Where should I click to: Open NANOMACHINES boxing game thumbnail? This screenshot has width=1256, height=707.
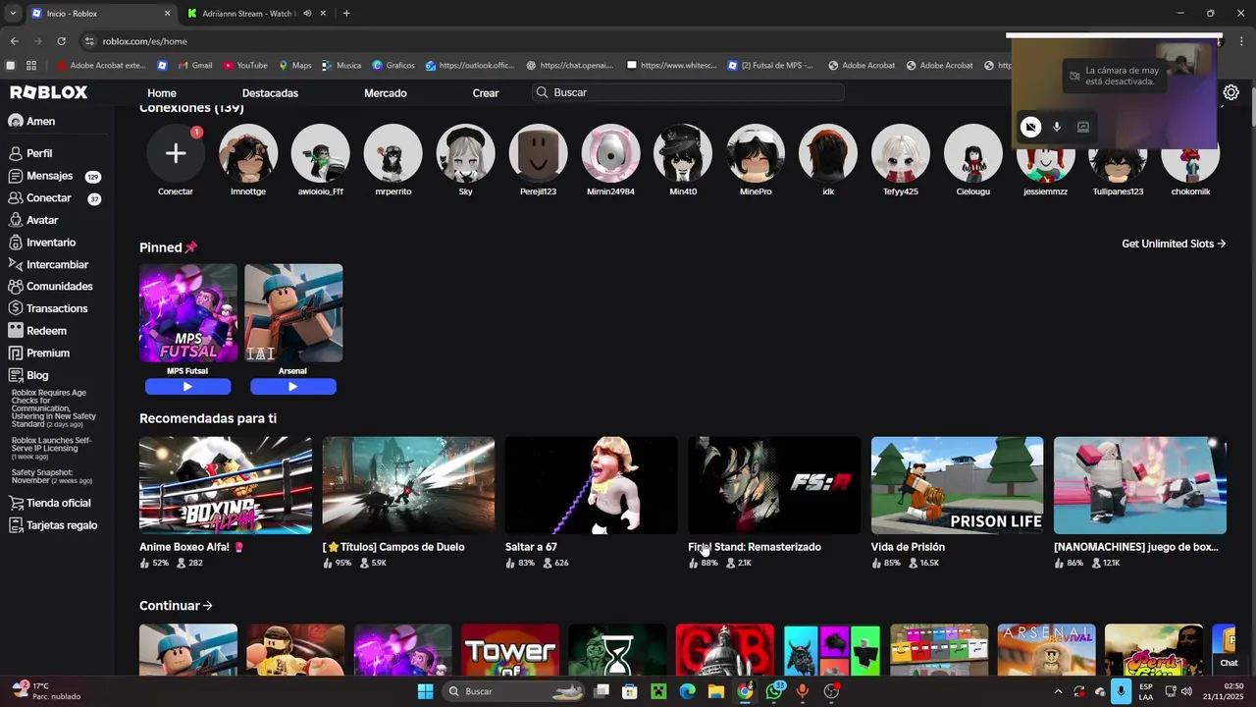point(1140,485)
